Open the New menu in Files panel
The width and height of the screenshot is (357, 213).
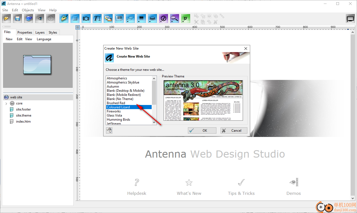click(9, 39)
